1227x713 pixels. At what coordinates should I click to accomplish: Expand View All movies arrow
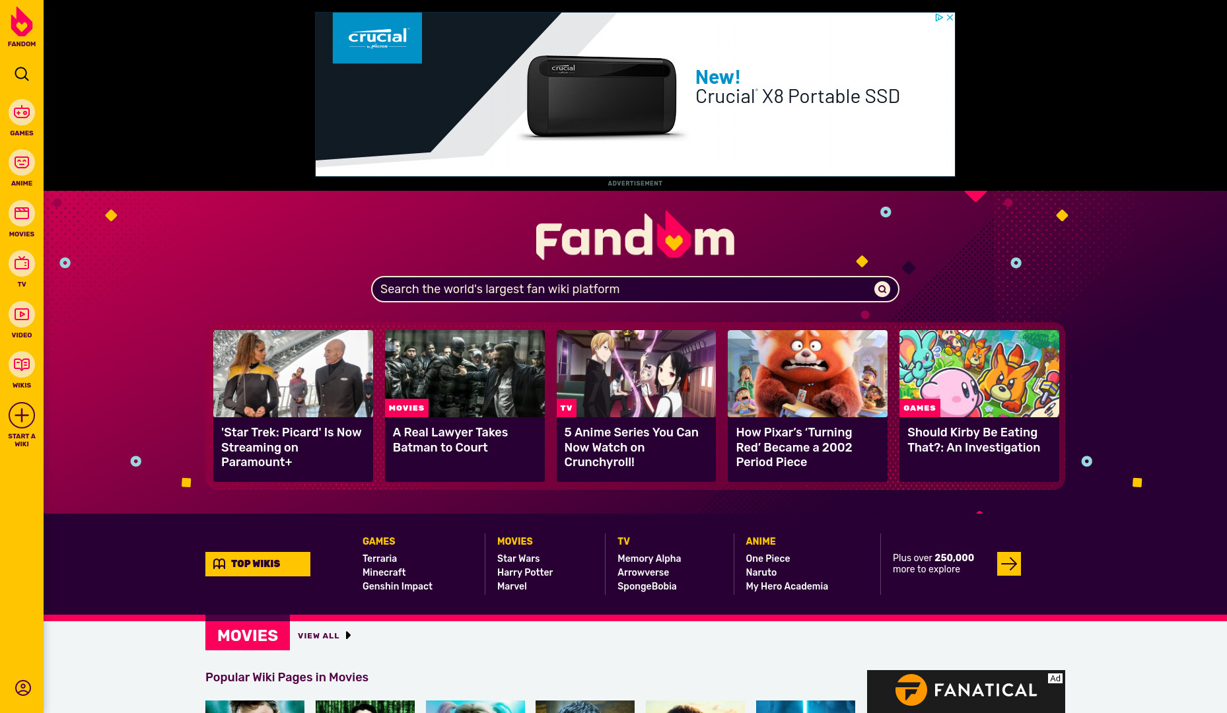348,636
